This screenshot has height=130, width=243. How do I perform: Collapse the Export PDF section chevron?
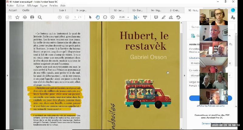tap(230, 36)
